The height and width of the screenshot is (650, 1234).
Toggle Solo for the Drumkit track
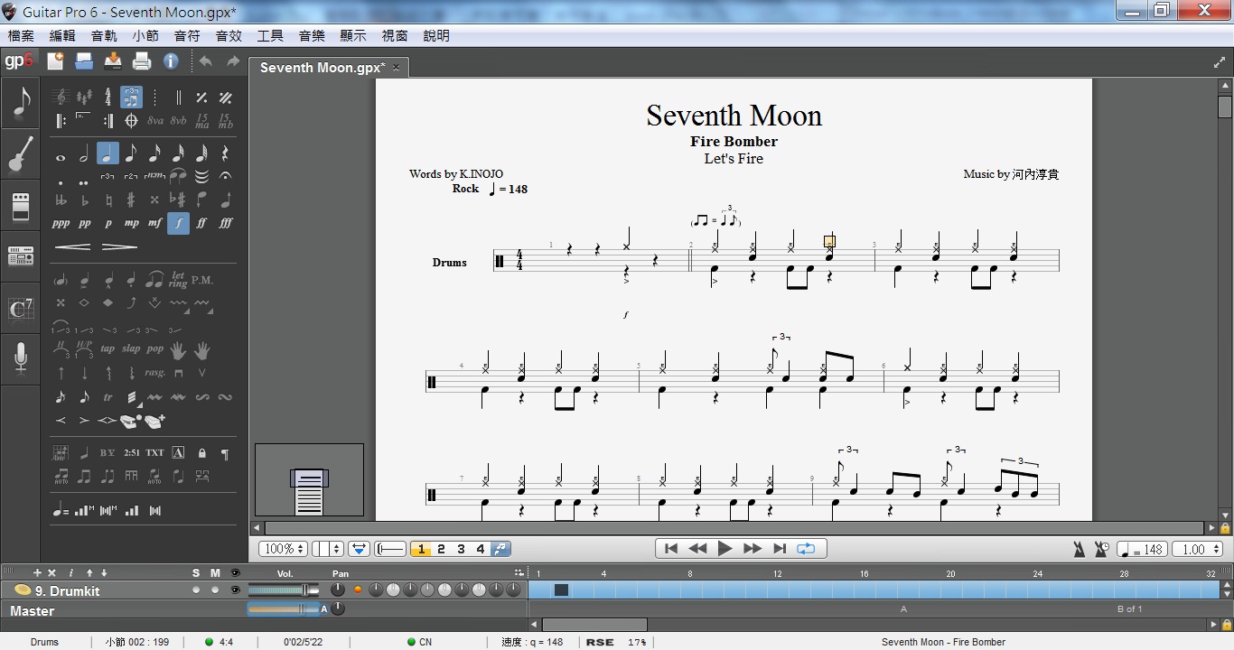[x=196, y=590]
